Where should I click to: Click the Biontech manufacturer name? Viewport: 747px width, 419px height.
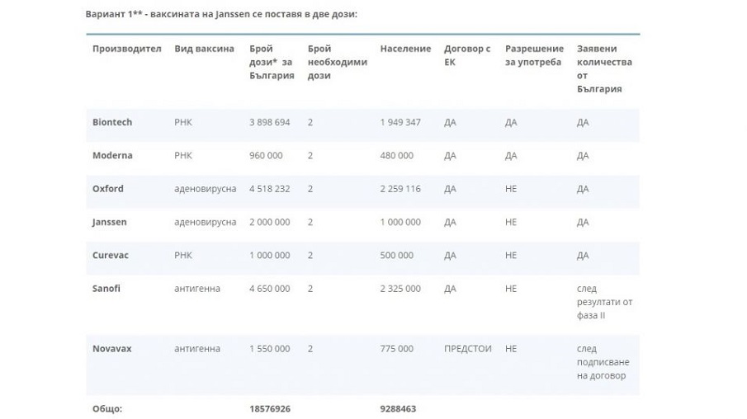(112, 122)
